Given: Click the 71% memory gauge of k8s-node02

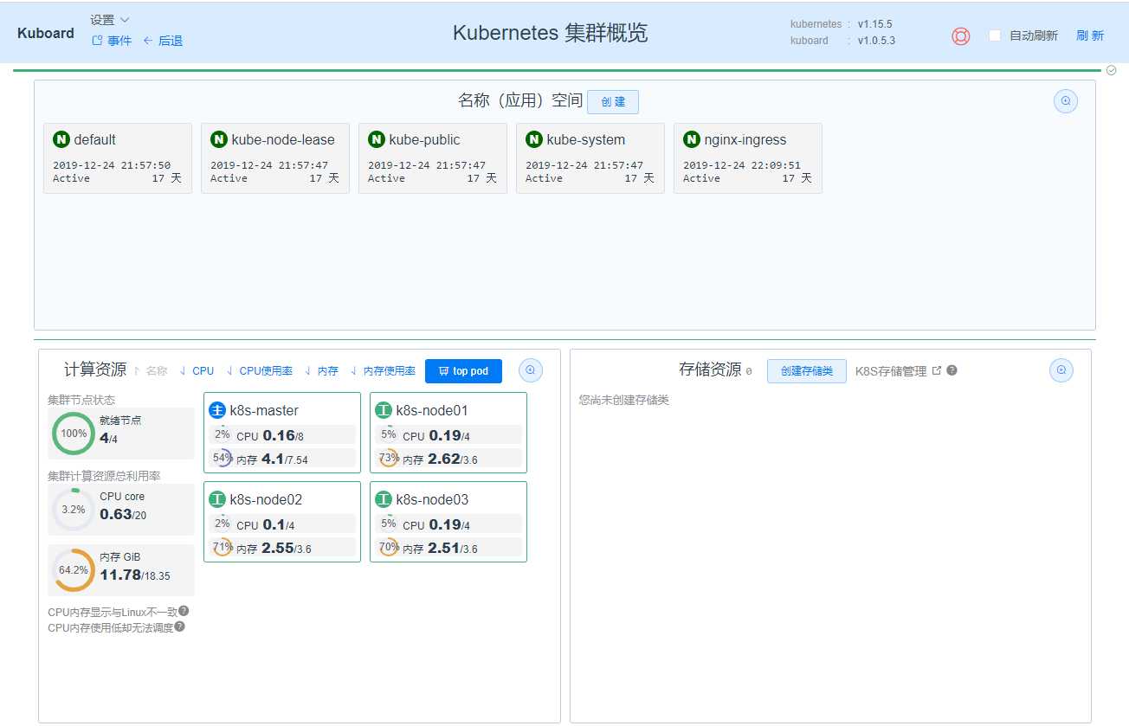Looking at the screenshot, I should pos(223,547).
